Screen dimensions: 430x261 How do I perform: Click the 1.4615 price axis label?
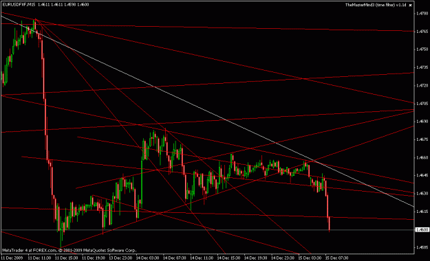coord(422,212)
